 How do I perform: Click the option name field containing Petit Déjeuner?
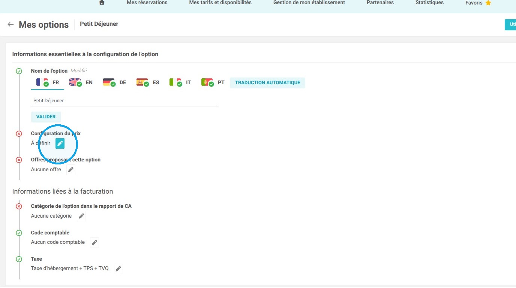point(124,101)
